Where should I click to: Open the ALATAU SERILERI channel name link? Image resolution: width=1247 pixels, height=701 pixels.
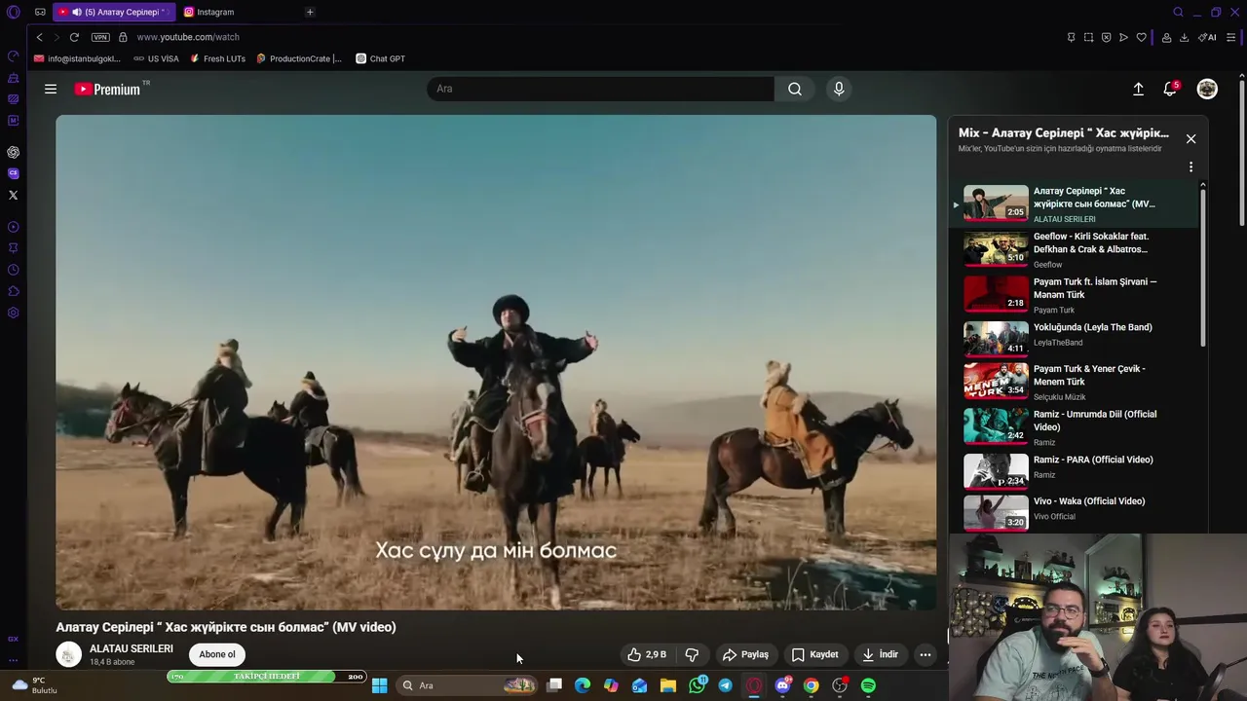132,648
